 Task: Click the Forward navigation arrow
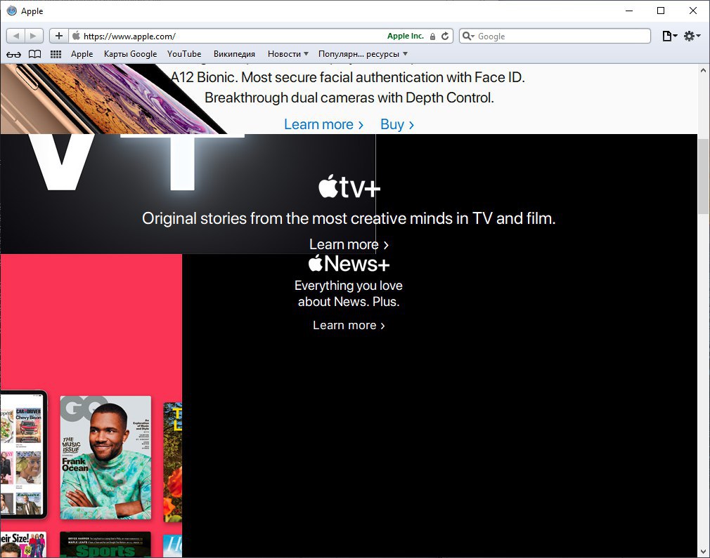tap(34, 36)
